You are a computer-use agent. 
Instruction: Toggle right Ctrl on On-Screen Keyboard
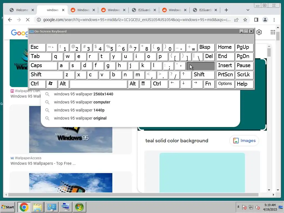click(x=159, y=84)
